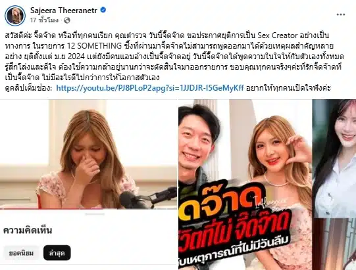Click the comment sheet drag handle
Screen dimensions: 356x270
coord(95,214)
